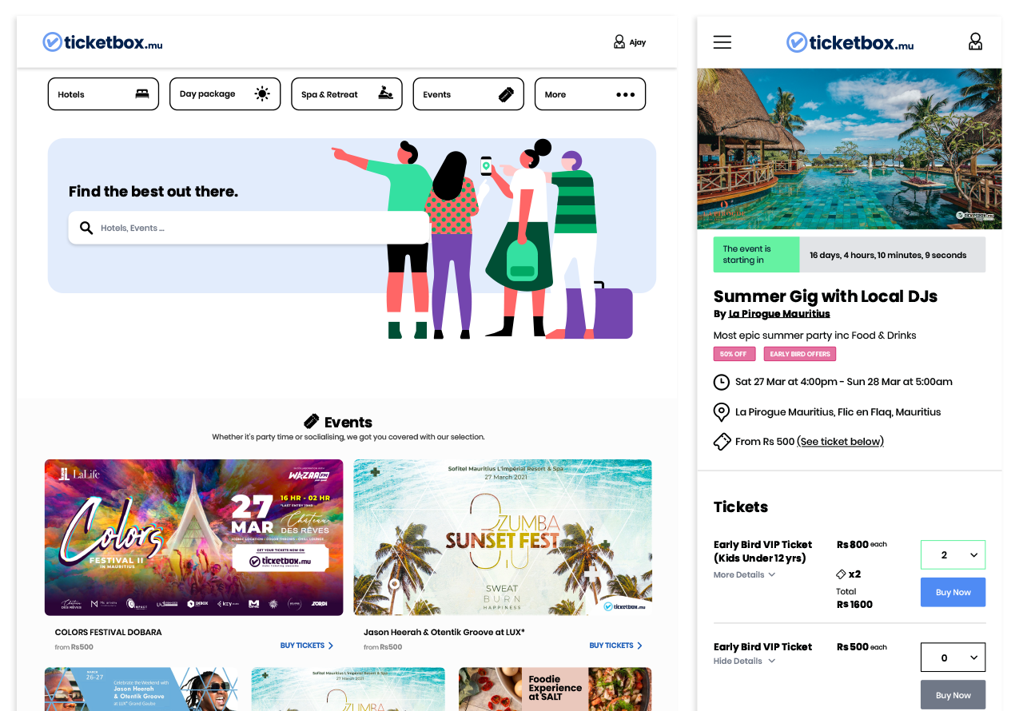Screen dimensions: 1023x711
Task: Select the Day package category
Action: coord(225,94)
